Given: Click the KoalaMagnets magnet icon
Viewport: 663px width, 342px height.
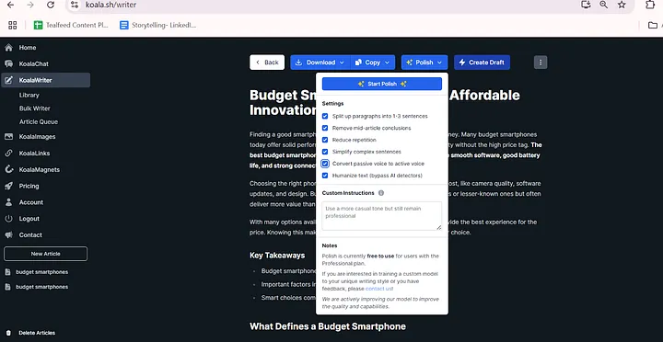Looking at the screenshot, I should click(8, 169).
